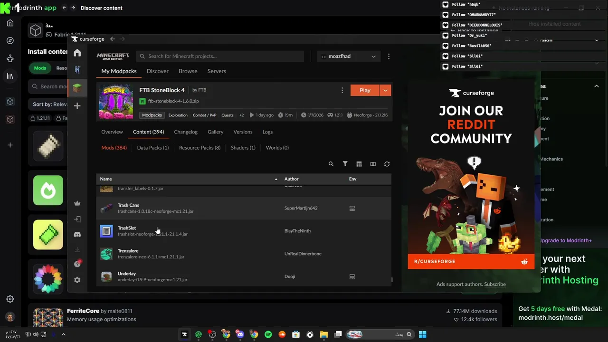Toggle environment icon on Trash Cans row

[352, 208]
